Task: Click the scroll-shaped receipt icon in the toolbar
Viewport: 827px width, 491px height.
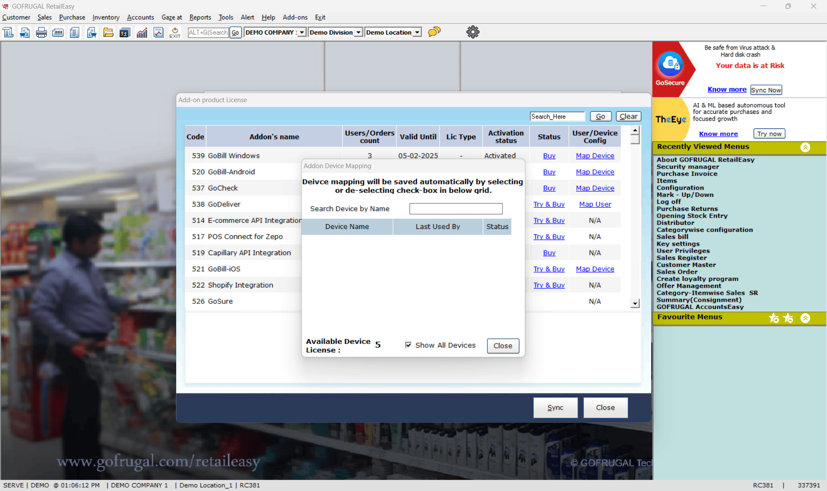Action: click(x=8, y=32)
